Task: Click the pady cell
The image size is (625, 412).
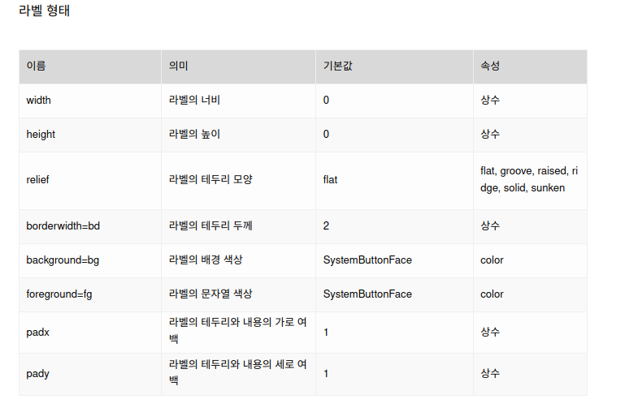Action: pos(90,374)
